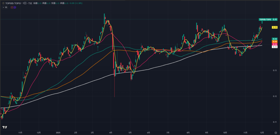Click the 12月 label at right of time axis

(x=261, y=133)
